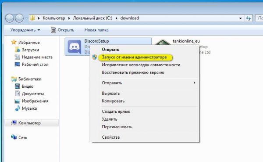Image resolution: width=263 pixels, height=162 pixels.
Task: Open the Видео library
Action: pos(28,86)
